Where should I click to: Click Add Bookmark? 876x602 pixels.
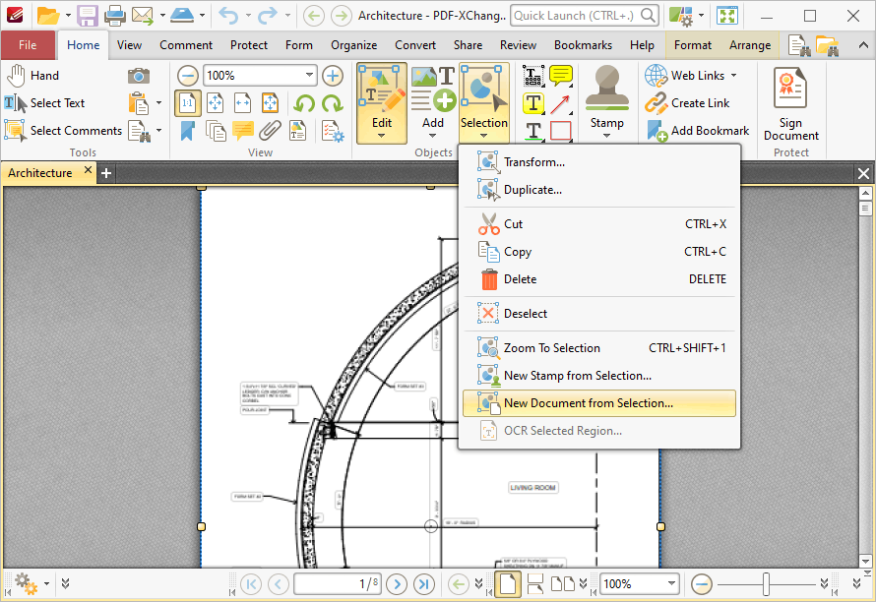(697, 131)
